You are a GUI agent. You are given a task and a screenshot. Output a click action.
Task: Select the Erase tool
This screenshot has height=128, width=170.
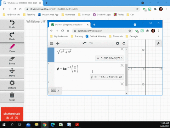coord(12,60)
